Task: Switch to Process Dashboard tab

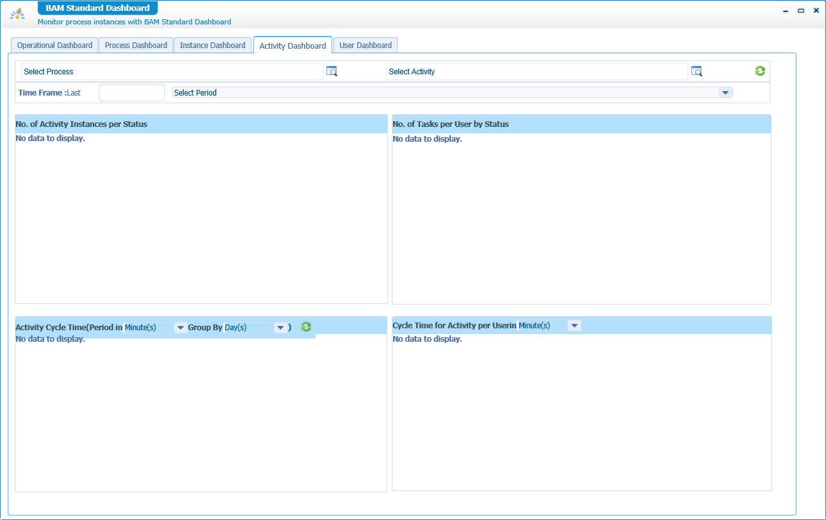Action: click(x=136, y=46)
